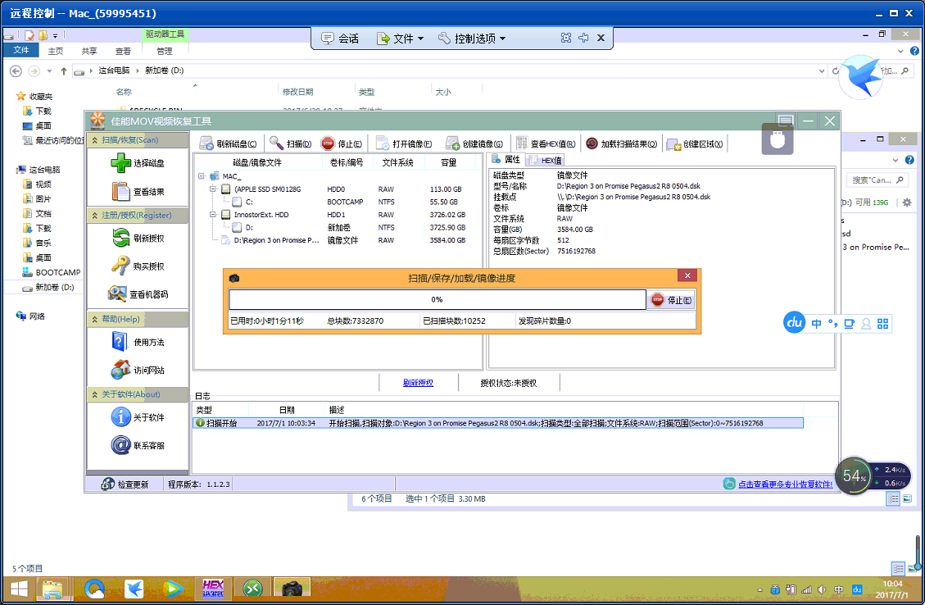Viewport: 925px width, 605px height.
Task: Click the volume icon in system tray
Action: pyautogui.click(x=823, y=589)
